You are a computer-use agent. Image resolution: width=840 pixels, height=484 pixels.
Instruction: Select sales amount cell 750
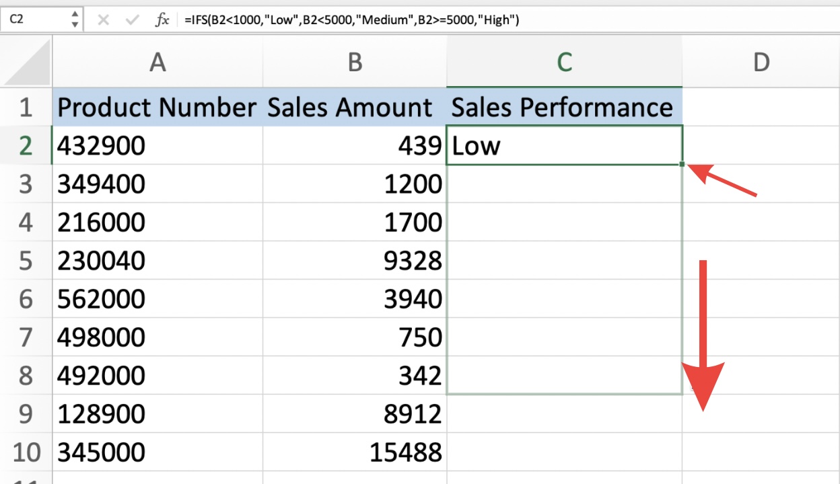[x=355, y=337]
